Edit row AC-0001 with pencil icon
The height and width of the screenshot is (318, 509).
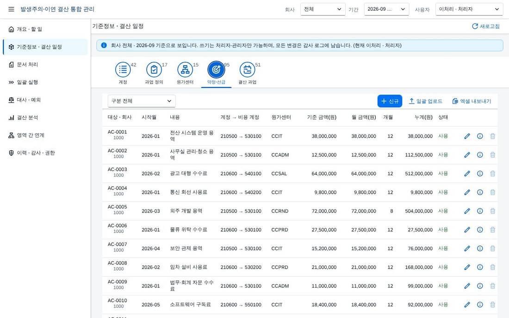(467, 136)
